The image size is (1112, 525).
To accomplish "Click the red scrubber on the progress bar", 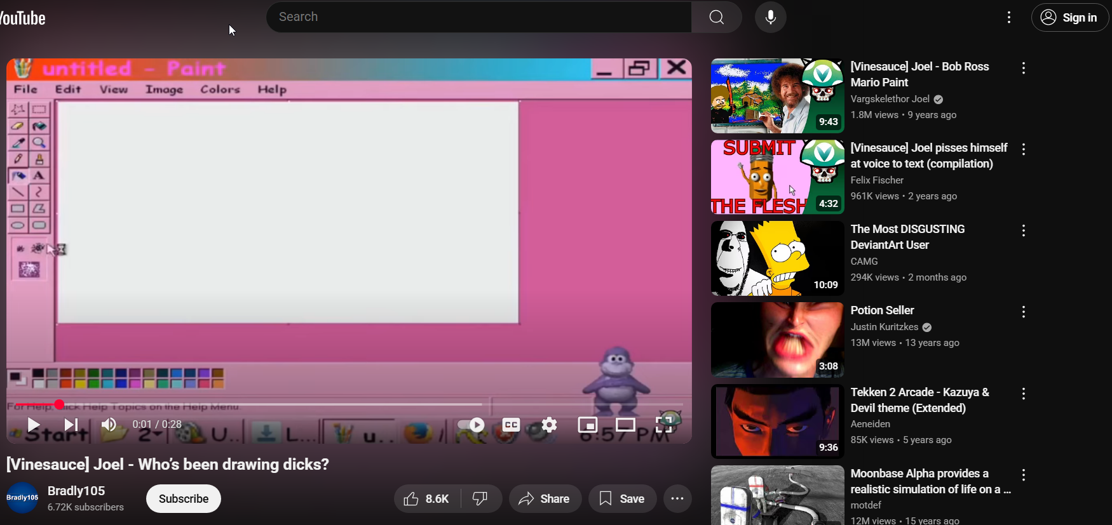I will [59, 404].
